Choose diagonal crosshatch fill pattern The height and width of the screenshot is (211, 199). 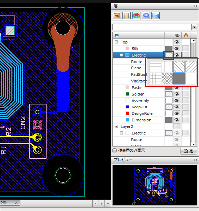click(x=167, y=78)
